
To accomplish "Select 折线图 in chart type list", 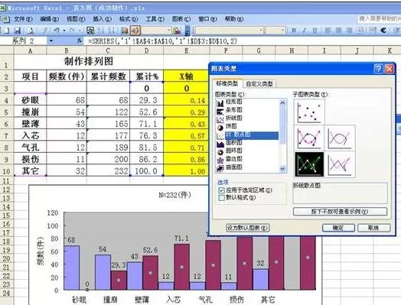I will [233, 118].
